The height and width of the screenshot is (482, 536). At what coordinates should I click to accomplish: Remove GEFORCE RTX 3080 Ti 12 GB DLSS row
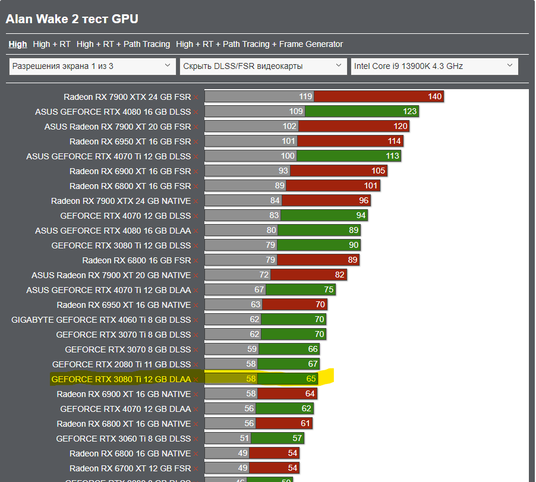coord(196,246)
